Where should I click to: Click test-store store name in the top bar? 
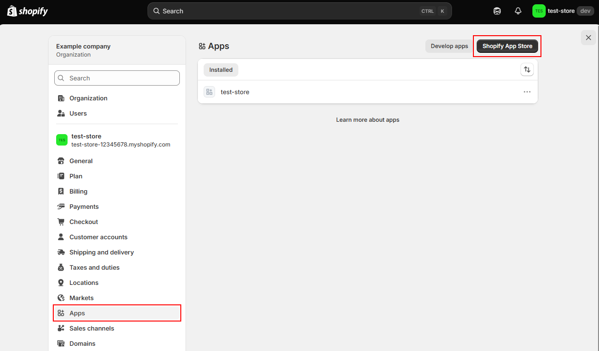(561, 11)
